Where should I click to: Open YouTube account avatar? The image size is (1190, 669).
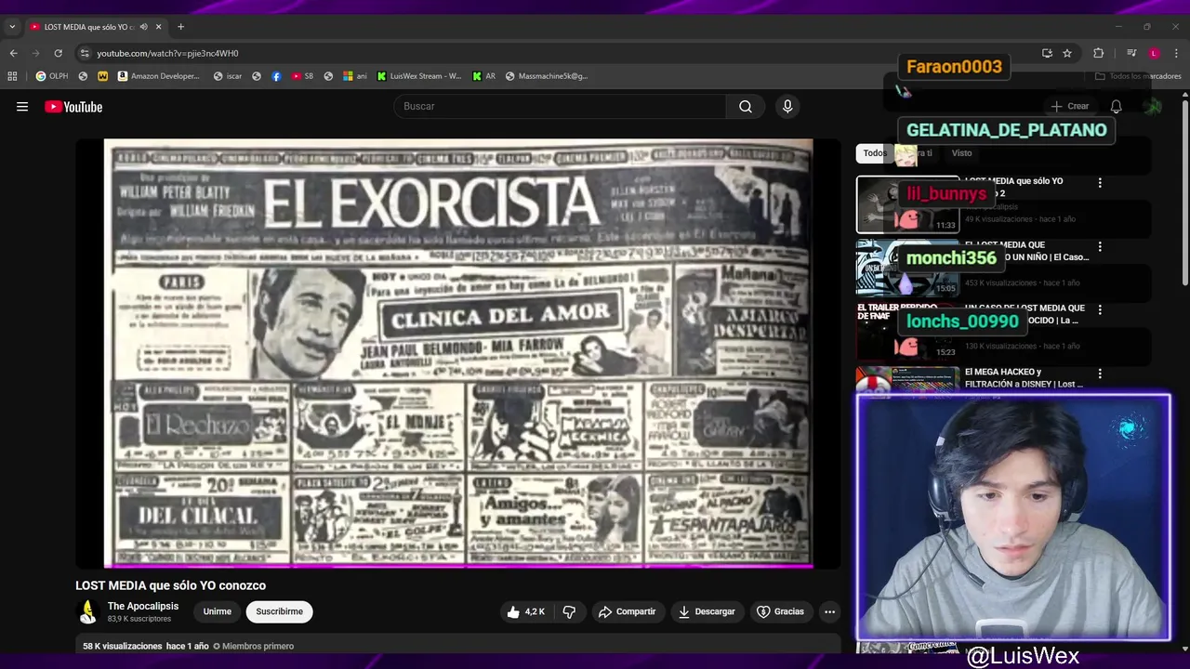pos(1153,106)
